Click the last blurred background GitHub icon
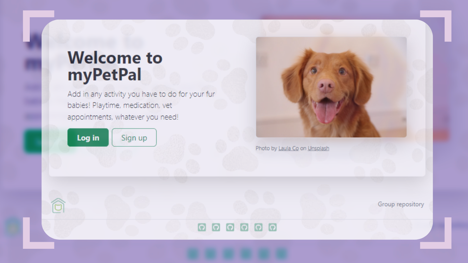Image resolution: width=468 pixels, height=263 pixels. 281,253
